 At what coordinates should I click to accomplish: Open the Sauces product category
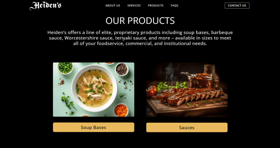[187, 127]
